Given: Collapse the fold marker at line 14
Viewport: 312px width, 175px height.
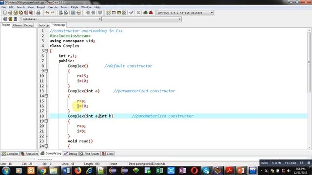Looking at the screenshot, I should coord(46,96).
